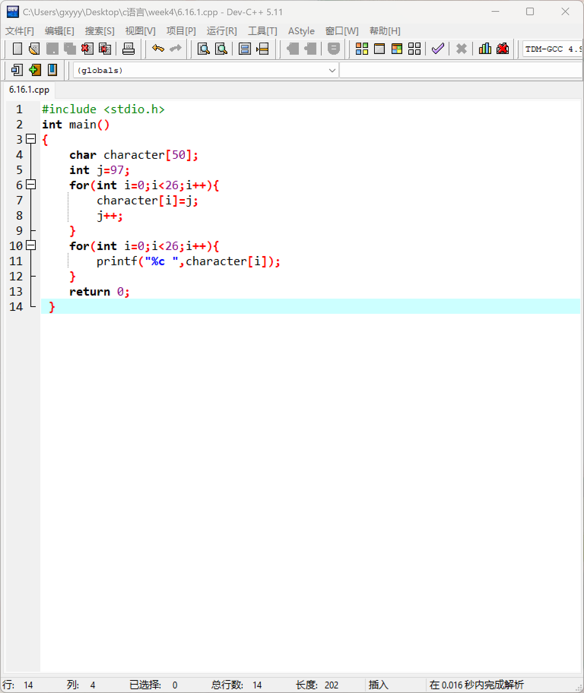
Task: Click the 总行数: 14 status bar entry
Action: (x=236, y=685)
